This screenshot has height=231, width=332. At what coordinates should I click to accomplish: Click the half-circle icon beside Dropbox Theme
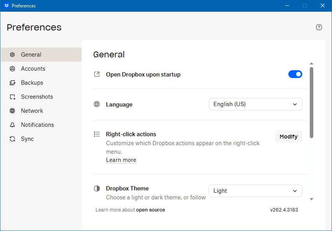pos(97,188)
